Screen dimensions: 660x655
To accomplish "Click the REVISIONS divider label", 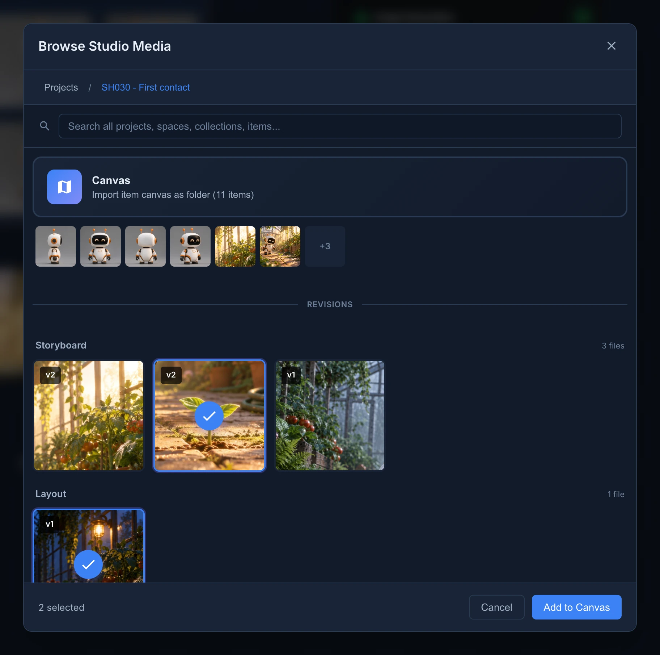I will tap(330, 304).
